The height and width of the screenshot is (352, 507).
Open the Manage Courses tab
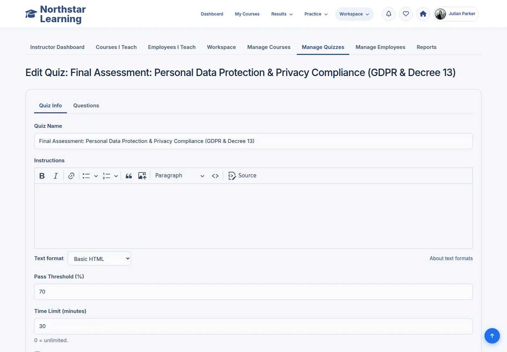click(269, 47)
